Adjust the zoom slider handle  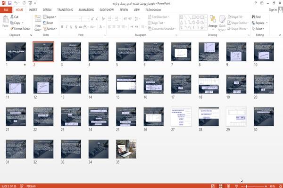point(247,186)
